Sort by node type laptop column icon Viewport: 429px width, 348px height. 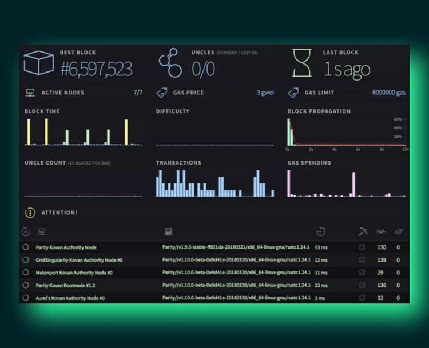[x=168, y=231]
